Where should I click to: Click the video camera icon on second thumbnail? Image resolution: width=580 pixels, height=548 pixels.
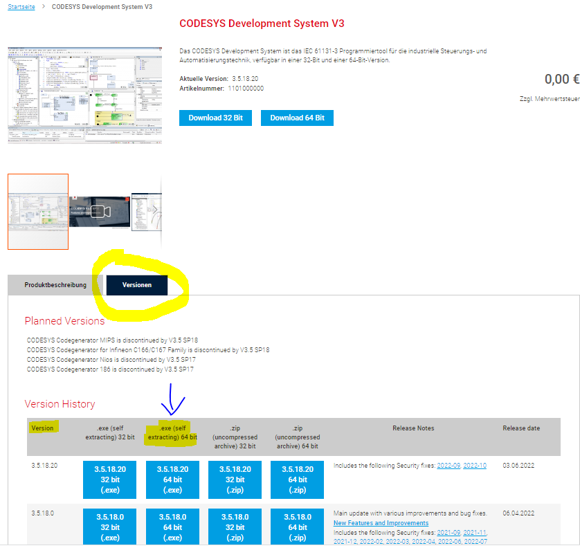coord(100,211)
